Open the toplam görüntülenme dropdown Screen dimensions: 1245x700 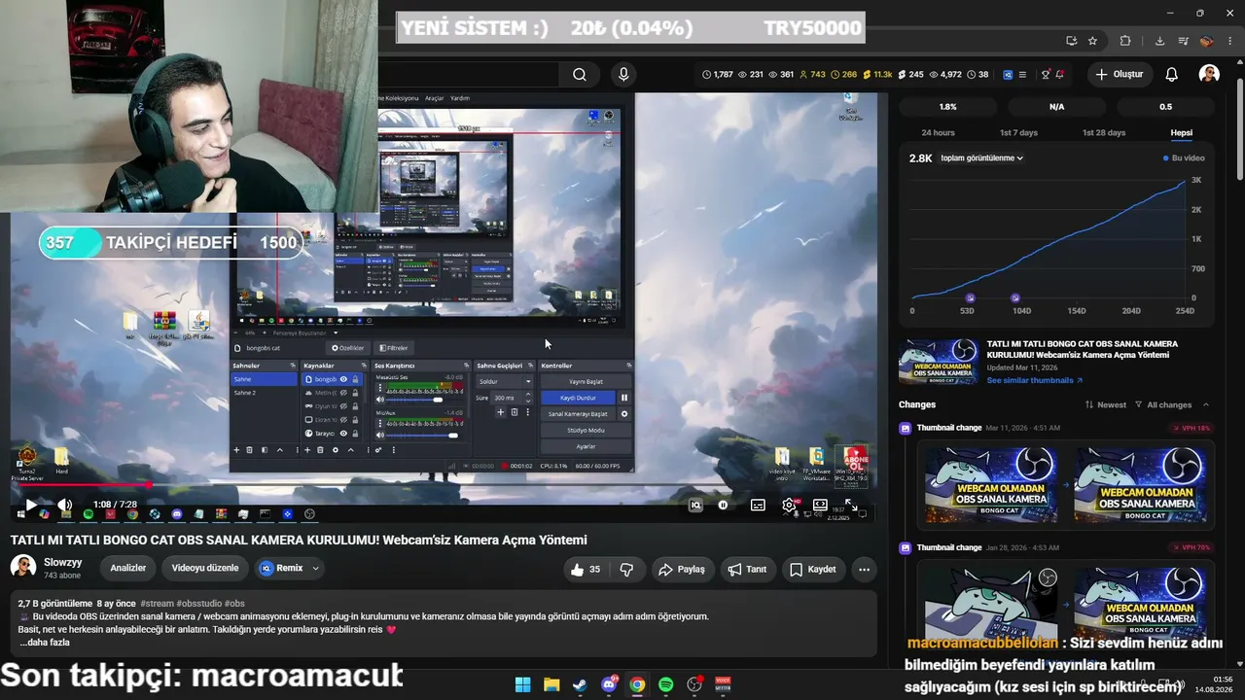pyautogui.click(x=981, y=158)
